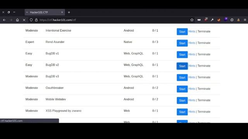View site security via the padlock icon
This screenshot has height=139, width=248.
pyautogui.click(x=36, y=20)
